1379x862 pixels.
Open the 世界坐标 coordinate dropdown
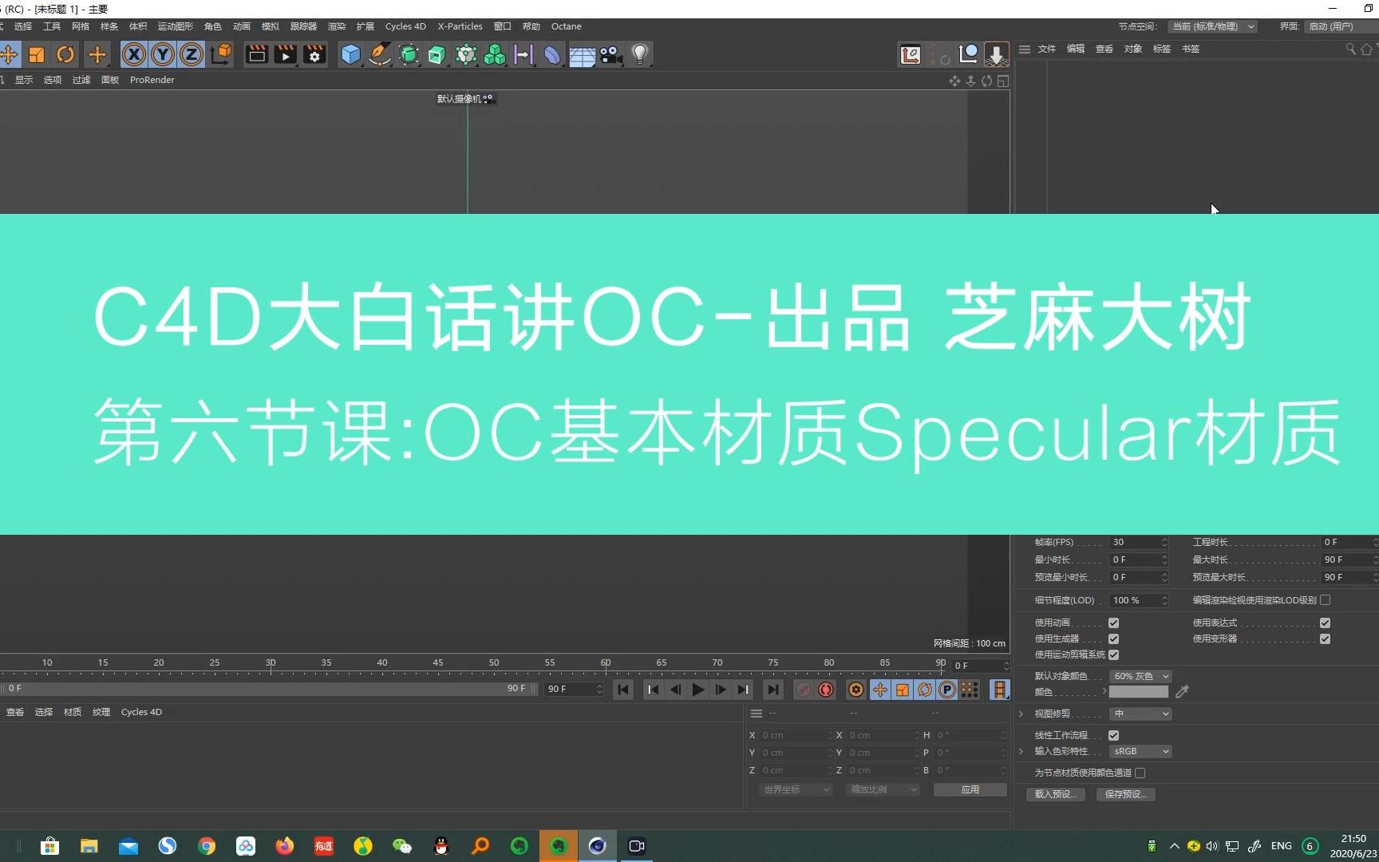tap(795, 789)
